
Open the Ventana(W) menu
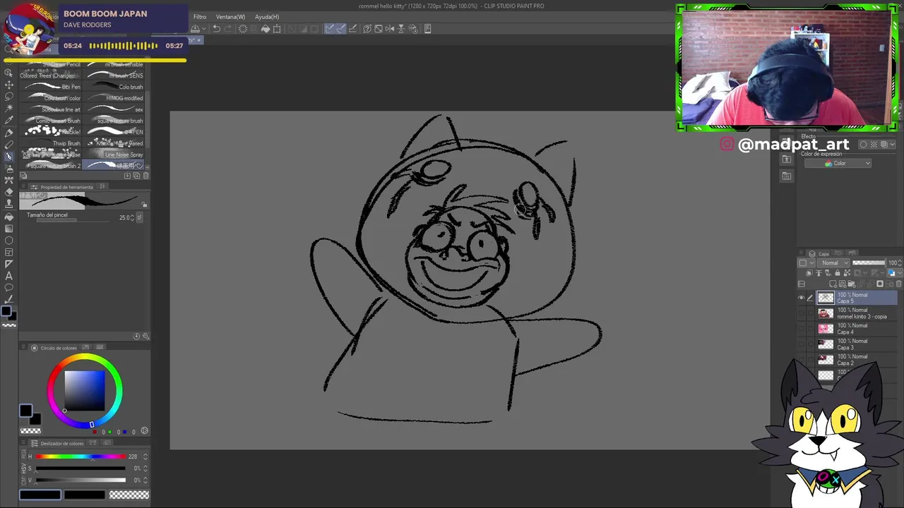230,17
